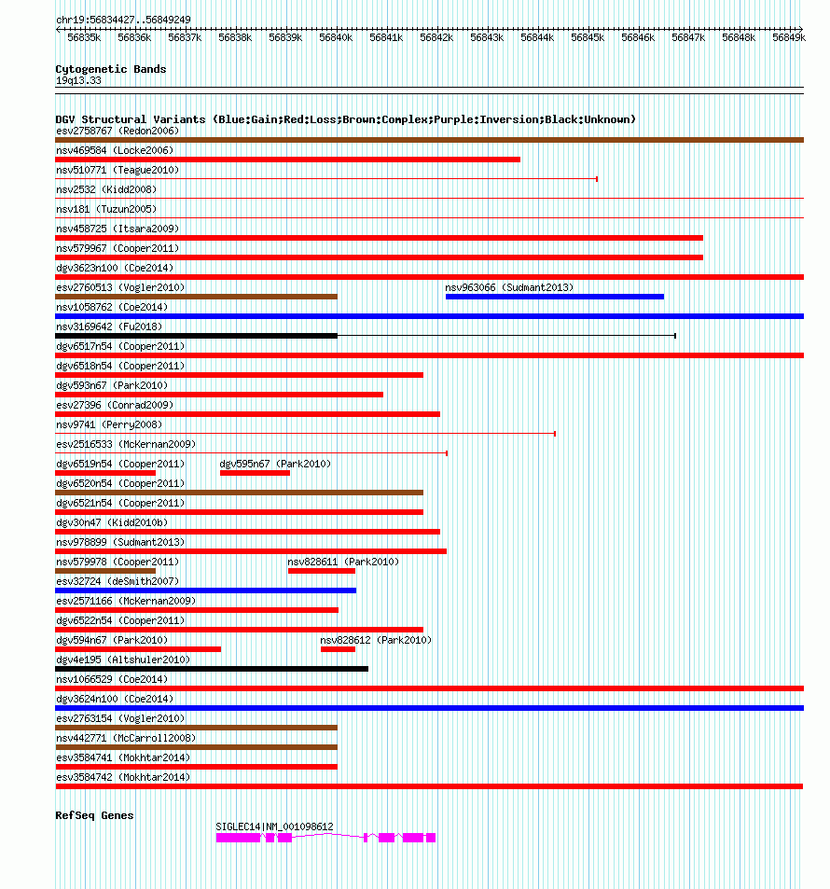The image size is (830, 889).
Task: Click nsv978899 (Sudmant2013) label
Action: tap(120, 542)
